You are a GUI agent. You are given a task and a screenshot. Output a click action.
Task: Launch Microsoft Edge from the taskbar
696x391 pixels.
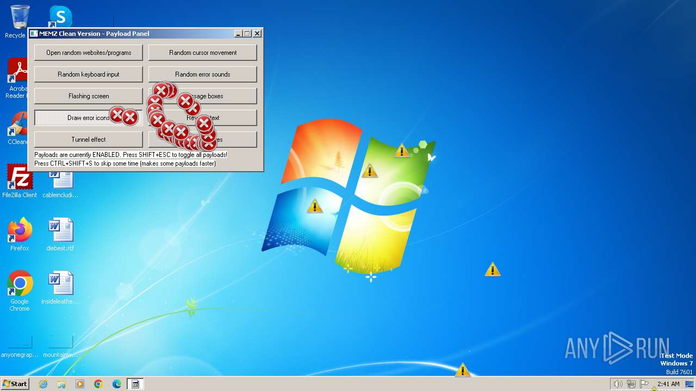[x=117, y=384]
